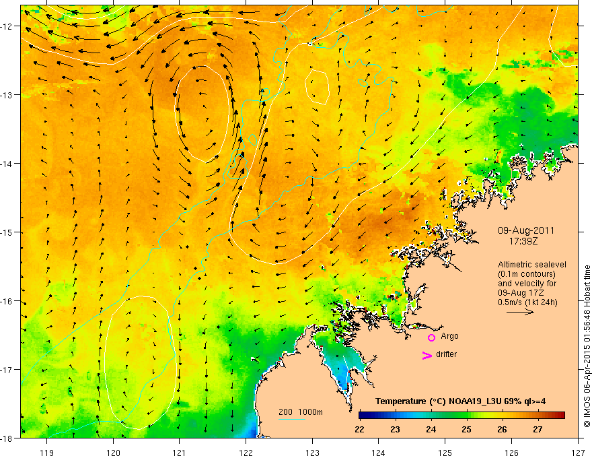Click the colorbar value 25

click(466, 430)
